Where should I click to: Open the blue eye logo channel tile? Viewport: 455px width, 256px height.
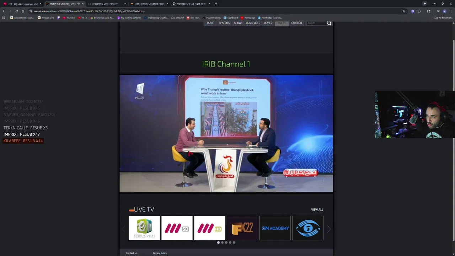(x=308, y=228)
